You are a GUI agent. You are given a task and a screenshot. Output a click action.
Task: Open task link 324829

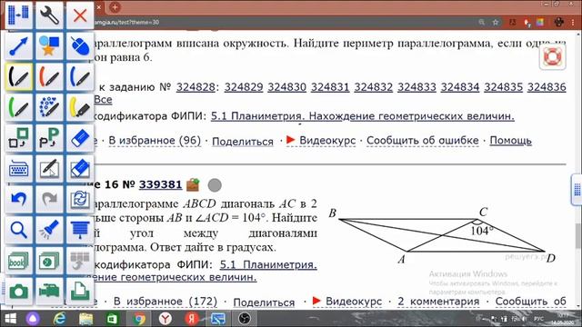244,87
